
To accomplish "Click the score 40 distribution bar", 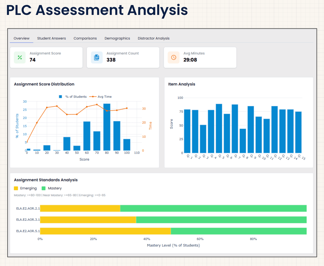I will [x=67, y=144].
